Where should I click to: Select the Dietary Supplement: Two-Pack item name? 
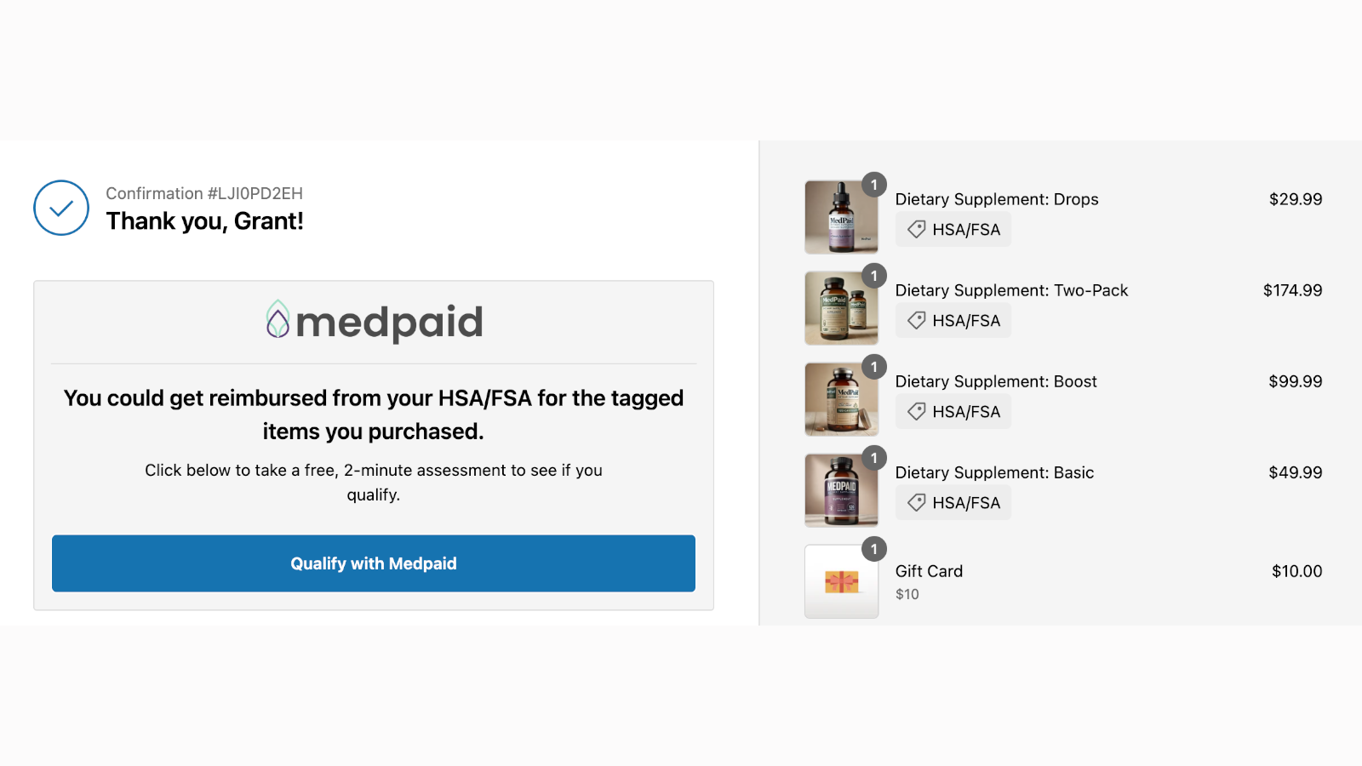click(x=1011, y=290)
